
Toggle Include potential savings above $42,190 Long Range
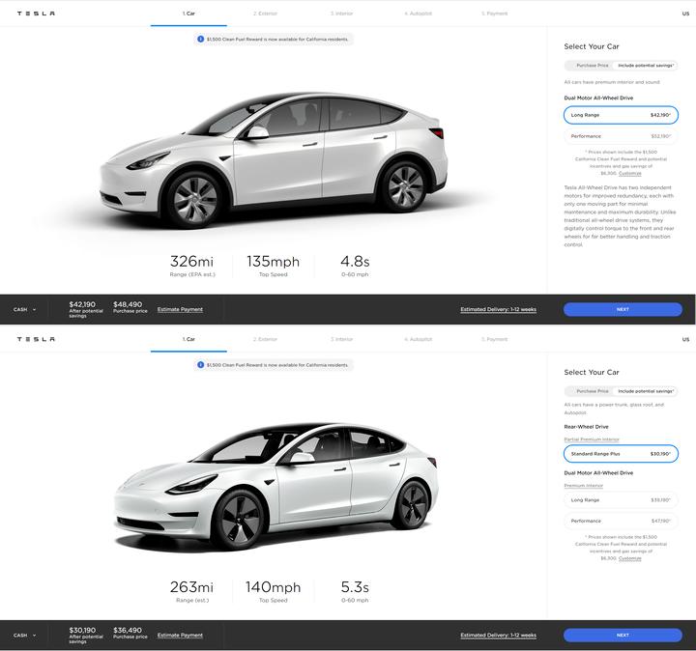[646, 65]
